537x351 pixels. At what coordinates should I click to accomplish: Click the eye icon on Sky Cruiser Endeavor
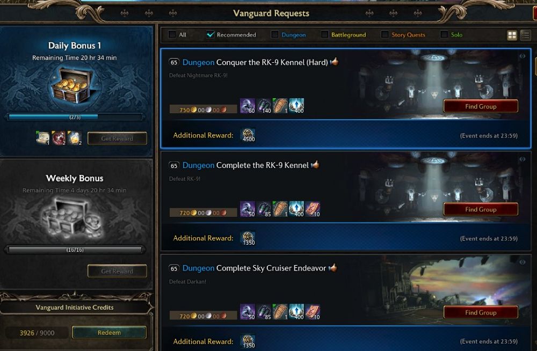tap(523, 262)
